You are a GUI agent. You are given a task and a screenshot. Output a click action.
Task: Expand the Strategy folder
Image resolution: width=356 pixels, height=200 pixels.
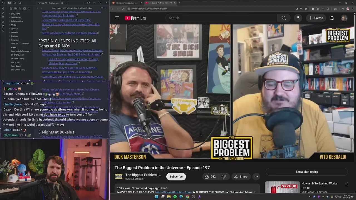point(14,36)
